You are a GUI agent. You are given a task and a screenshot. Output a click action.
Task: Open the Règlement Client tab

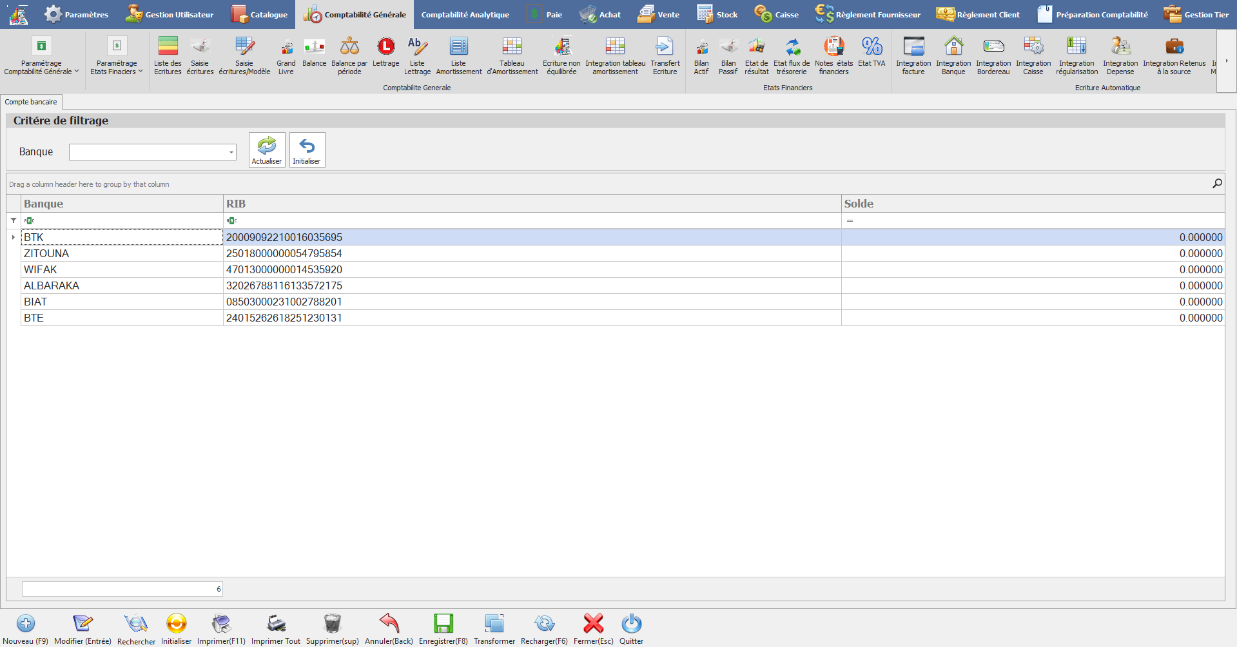978,14
